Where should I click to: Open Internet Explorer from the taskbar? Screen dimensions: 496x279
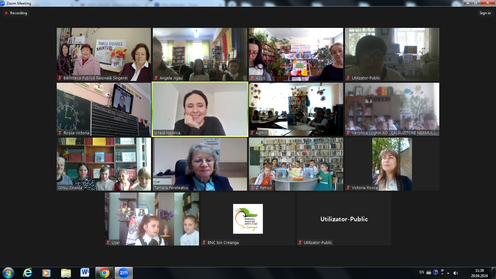28,273
